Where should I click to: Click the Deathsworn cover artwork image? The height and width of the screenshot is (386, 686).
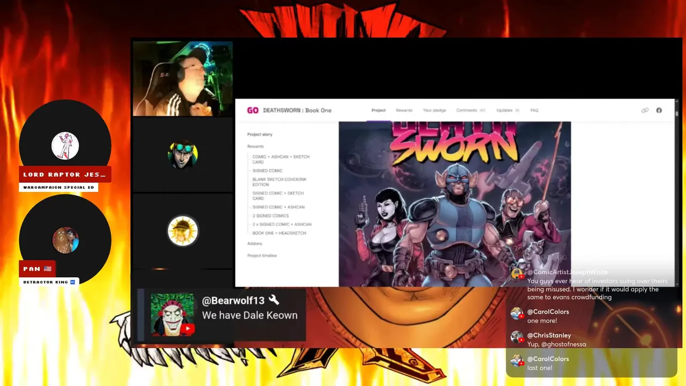454,204
